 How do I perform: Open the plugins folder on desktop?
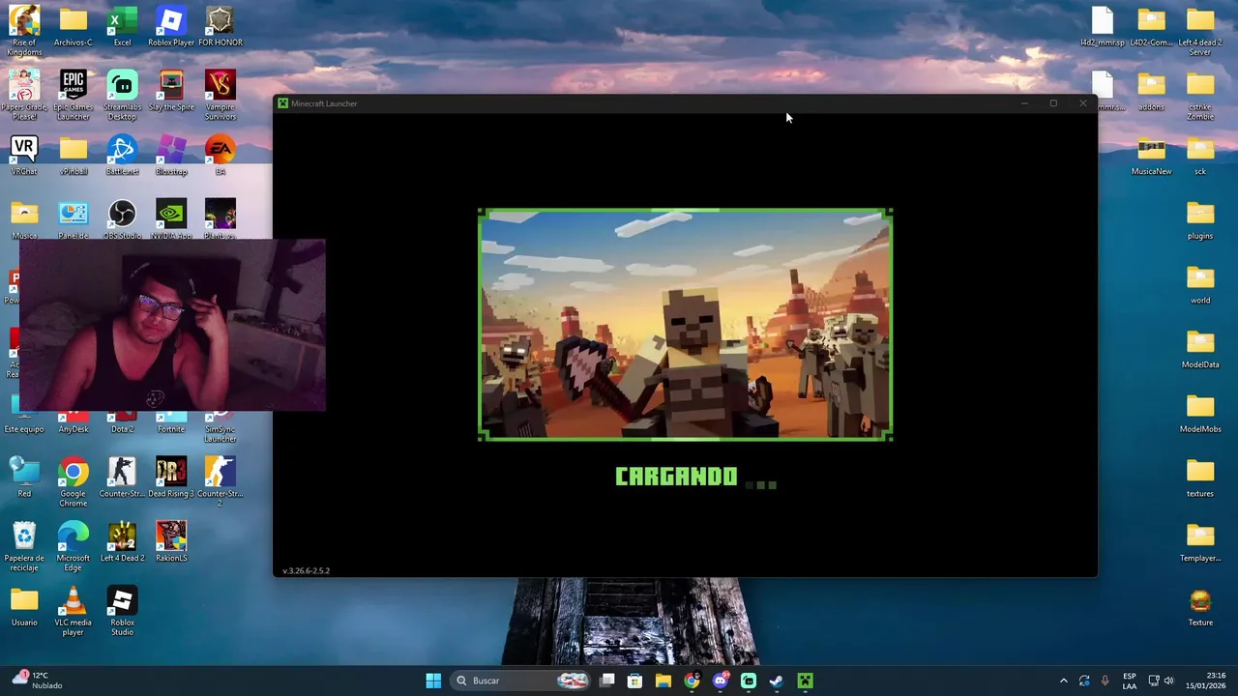coord(1200,219)
